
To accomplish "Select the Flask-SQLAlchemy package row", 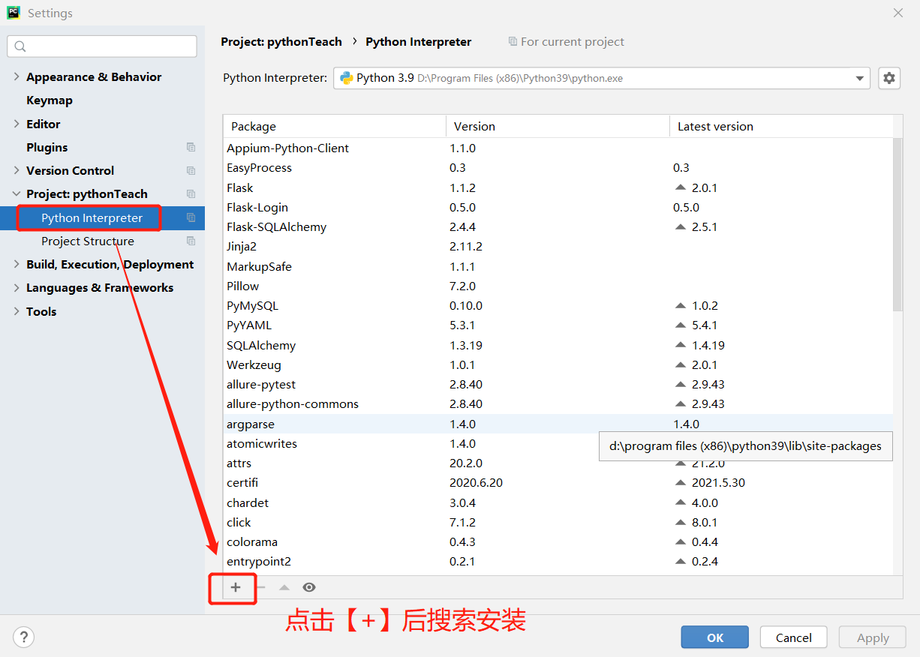I will tap(558, 226).
